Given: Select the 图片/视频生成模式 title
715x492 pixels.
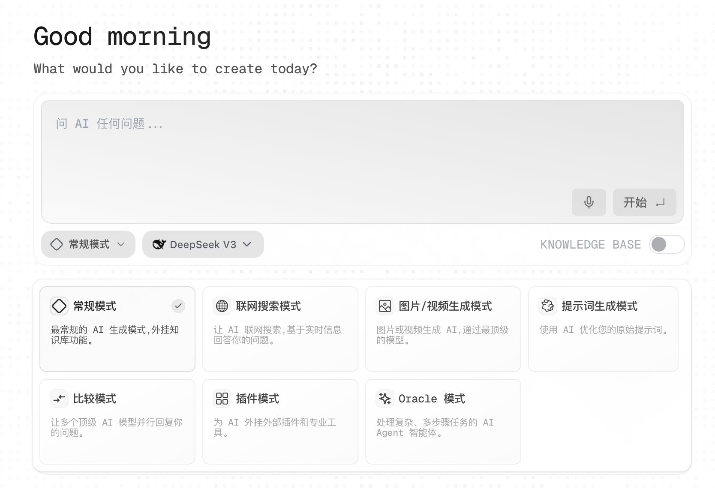Looking at the screenshot, I should [445, 306].
